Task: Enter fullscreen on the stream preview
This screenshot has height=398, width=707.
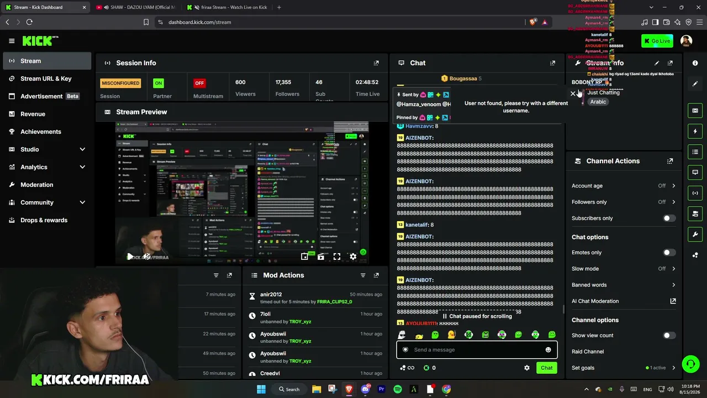Action: [x=337, y=256]
